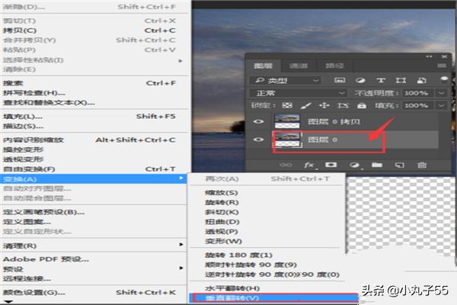Choose 颜色设置(G)... menu item
This screenshot has width=457, height=305.
[93, 292]
